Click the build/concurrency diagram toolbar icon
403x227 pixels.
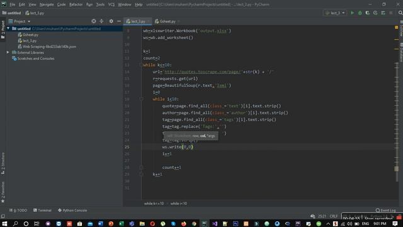click(x=383, y=13)
